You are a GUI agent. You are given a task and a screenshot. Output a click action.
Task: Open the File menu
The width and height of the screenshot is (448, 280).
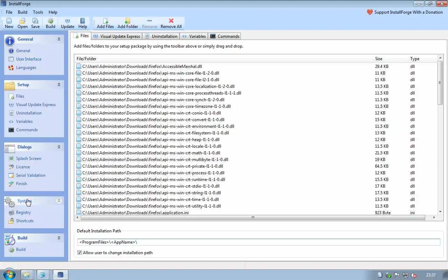pos(9,12)
